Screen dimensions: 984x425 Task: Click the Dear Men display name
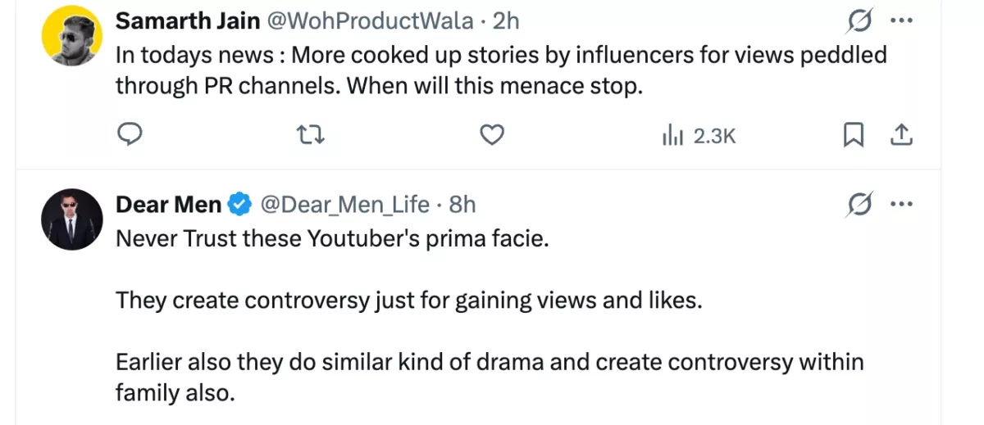(x=168, y=204)
